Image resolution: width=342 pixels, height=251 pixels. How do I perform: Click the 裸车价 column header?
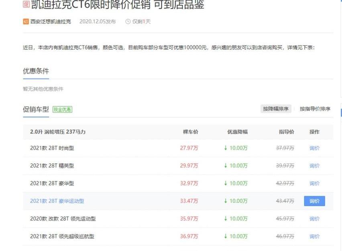[190, 132]
